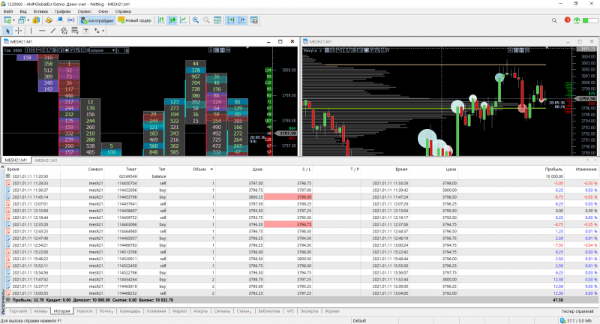Screen dimensions: 600x324
Task: Open the new chart icon
Action: [x=7, y=20]
